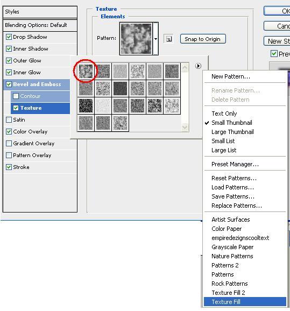Screen dimensions: 290x311
Task: Toggle the Texture checkbox
Action: tap(16, 108)
